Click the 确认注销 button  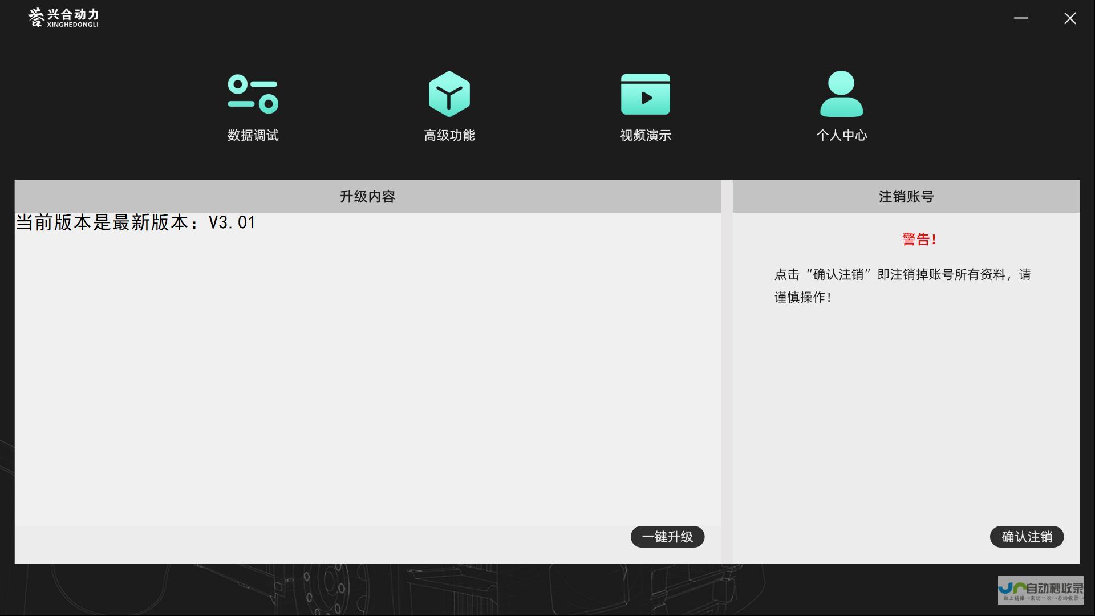(x=1027, y=537)
